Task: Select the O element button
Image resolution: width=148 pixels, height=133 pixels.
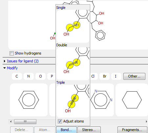Action: pos(40,76)
